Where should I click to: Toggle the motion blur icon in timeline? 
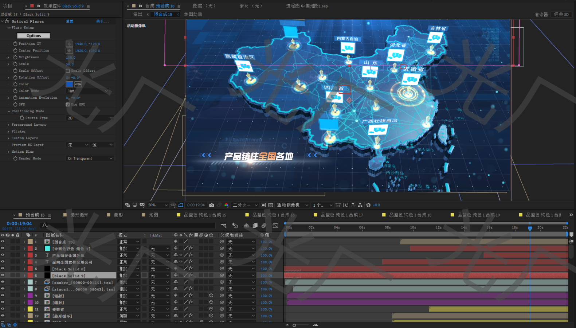(x=264, y=226)
